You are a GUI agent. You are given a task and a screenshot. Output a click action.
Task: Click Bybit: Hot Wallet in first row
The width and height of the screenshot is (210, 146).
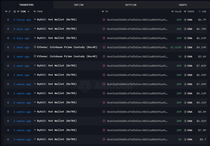57,20
